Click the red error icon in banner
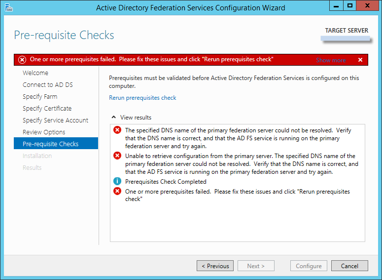Image resolution: width=382 pixels, height=280 pixels. pos(22,60)
